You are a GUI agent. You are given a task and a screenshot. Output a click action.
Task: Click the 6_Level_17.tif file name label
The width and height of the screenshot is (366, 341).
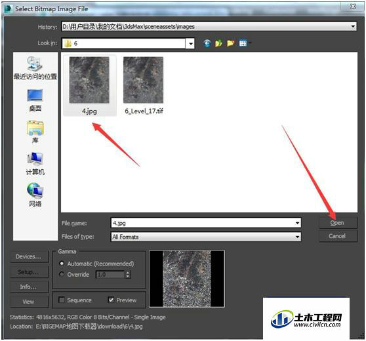[x=144, y=111]
